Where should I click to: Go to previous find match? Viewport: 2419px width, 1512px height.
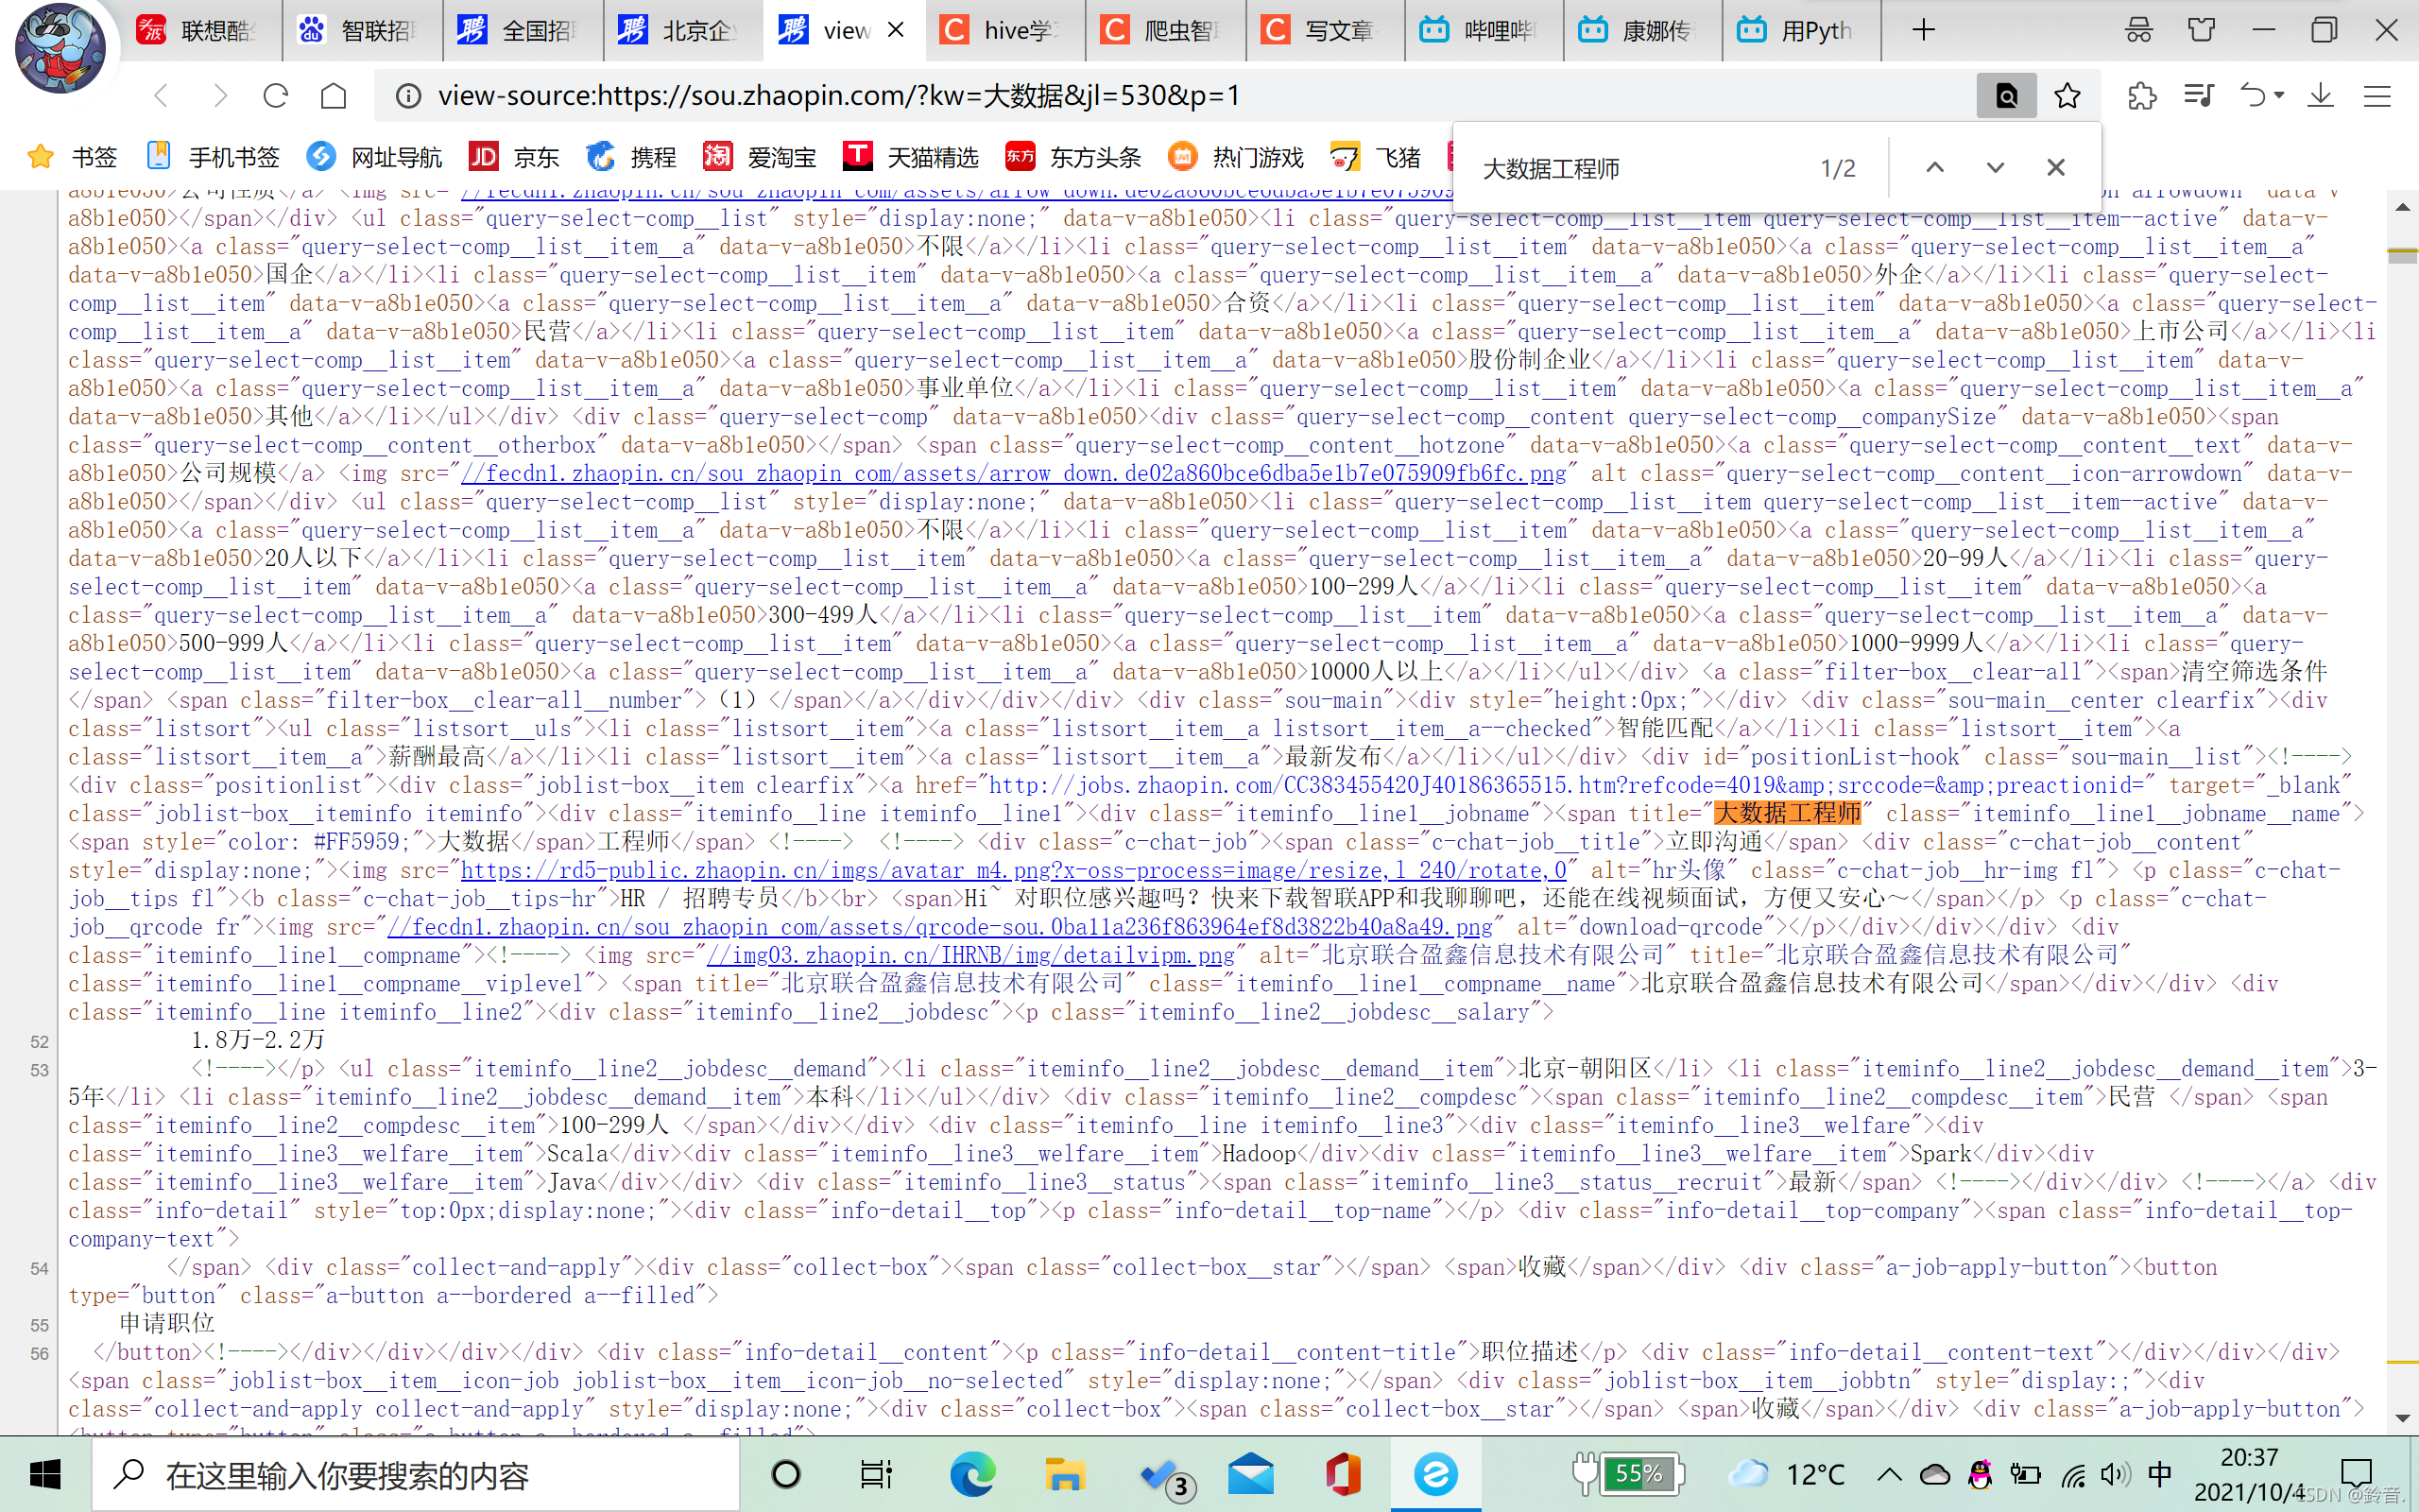point(1935,168)
